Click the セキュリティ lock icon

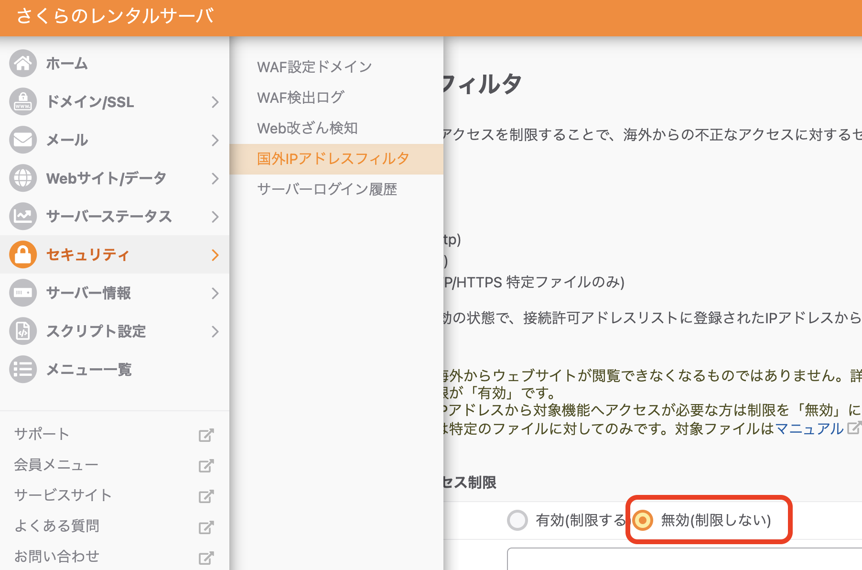point(22,254)
